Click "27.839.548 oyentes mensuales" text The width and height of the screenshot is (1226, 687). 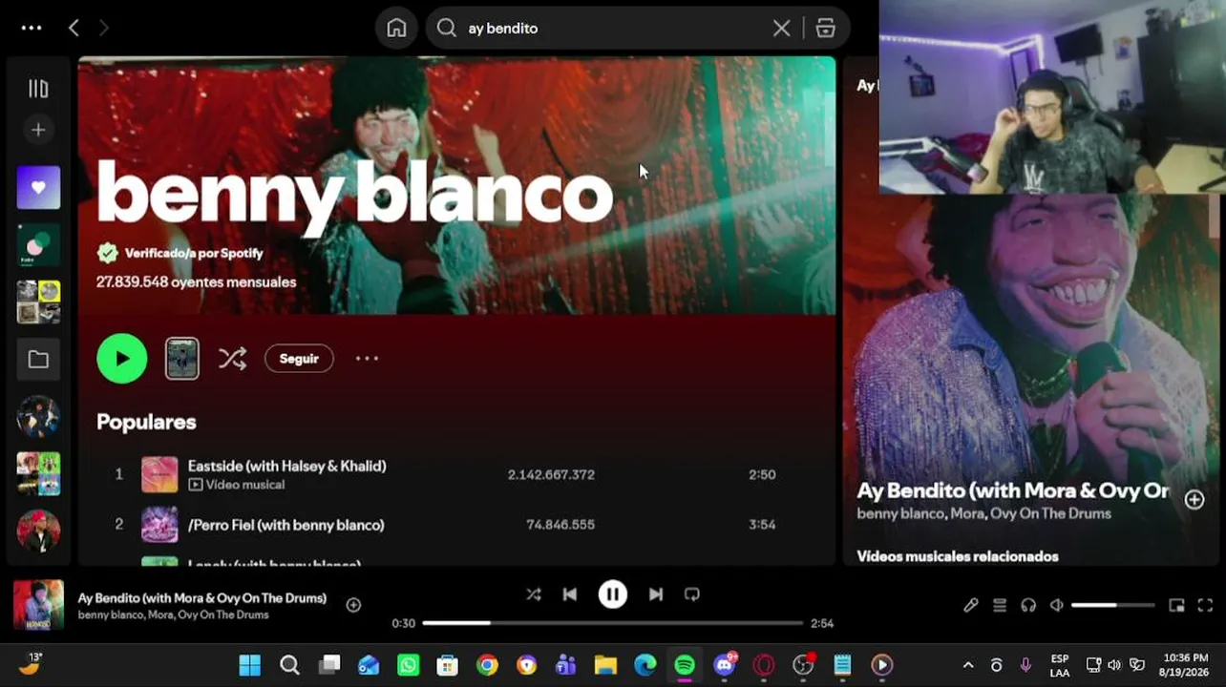[196, 282]
